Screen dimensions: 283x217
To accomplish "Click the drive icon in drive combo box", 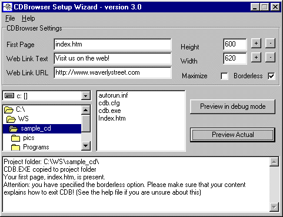I will point(9,96).
